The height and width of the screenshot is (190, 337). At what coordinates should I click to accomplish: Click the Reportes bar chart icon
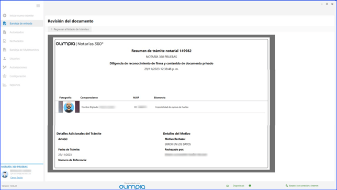click(5, 85)
